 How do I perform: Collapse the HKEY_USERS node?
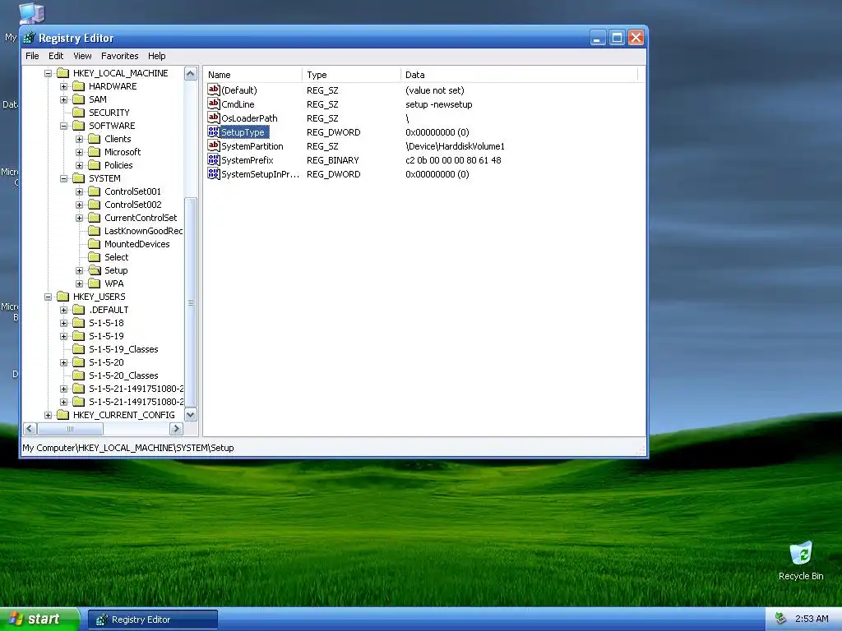48,297
